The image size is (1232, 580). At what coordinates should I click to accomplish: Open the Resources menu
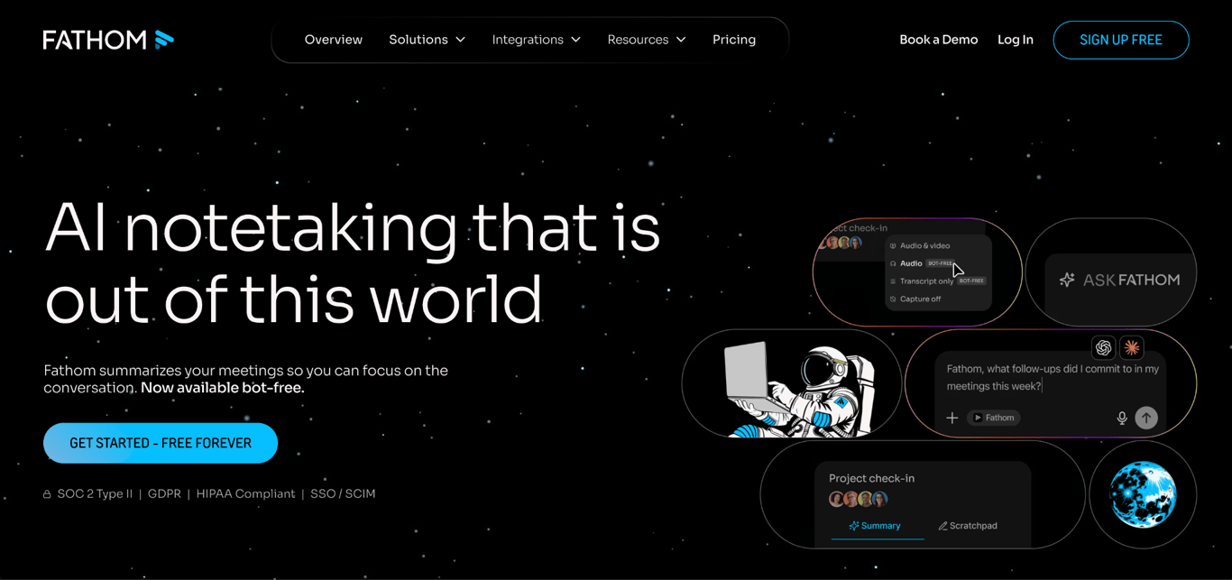[647, 40]
